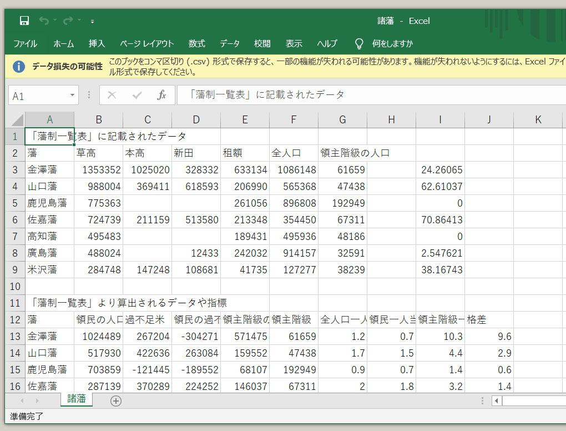The image size is (566, 431).
Task: Click the 何をしますか search box
Action: (392, 44)
